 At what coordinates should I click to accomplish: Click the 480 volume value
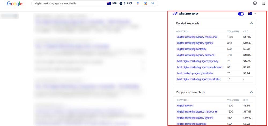point(229,55)
